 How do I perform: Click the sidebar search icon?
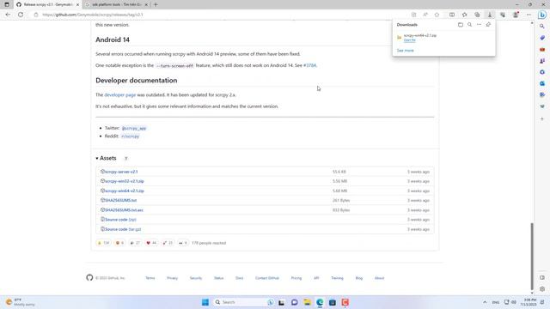542,27
